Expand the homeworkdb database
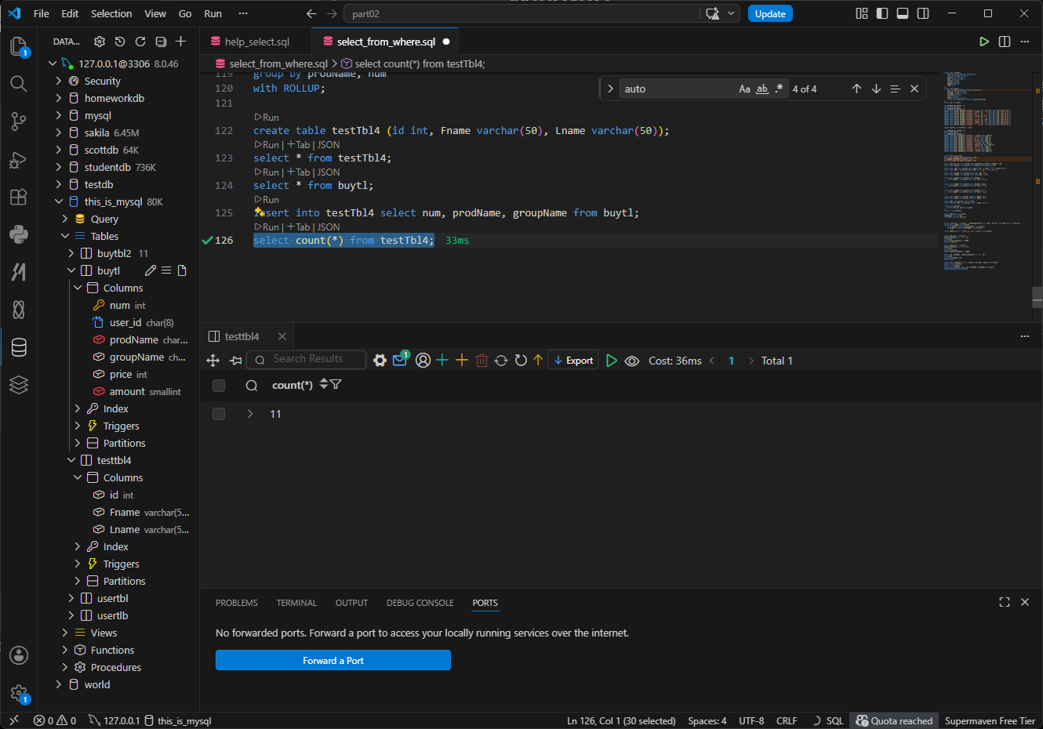1043x729 pixels. click(x=58, y=98)
